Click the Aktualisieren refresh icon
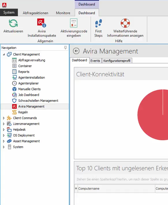 coord(13,23)
